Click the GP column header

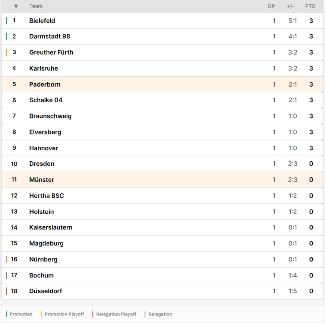click(x=271, y=6)
